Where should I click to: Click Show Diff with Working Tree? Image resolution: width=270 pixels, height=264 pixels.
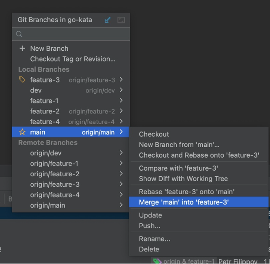[x=183, y=178]
